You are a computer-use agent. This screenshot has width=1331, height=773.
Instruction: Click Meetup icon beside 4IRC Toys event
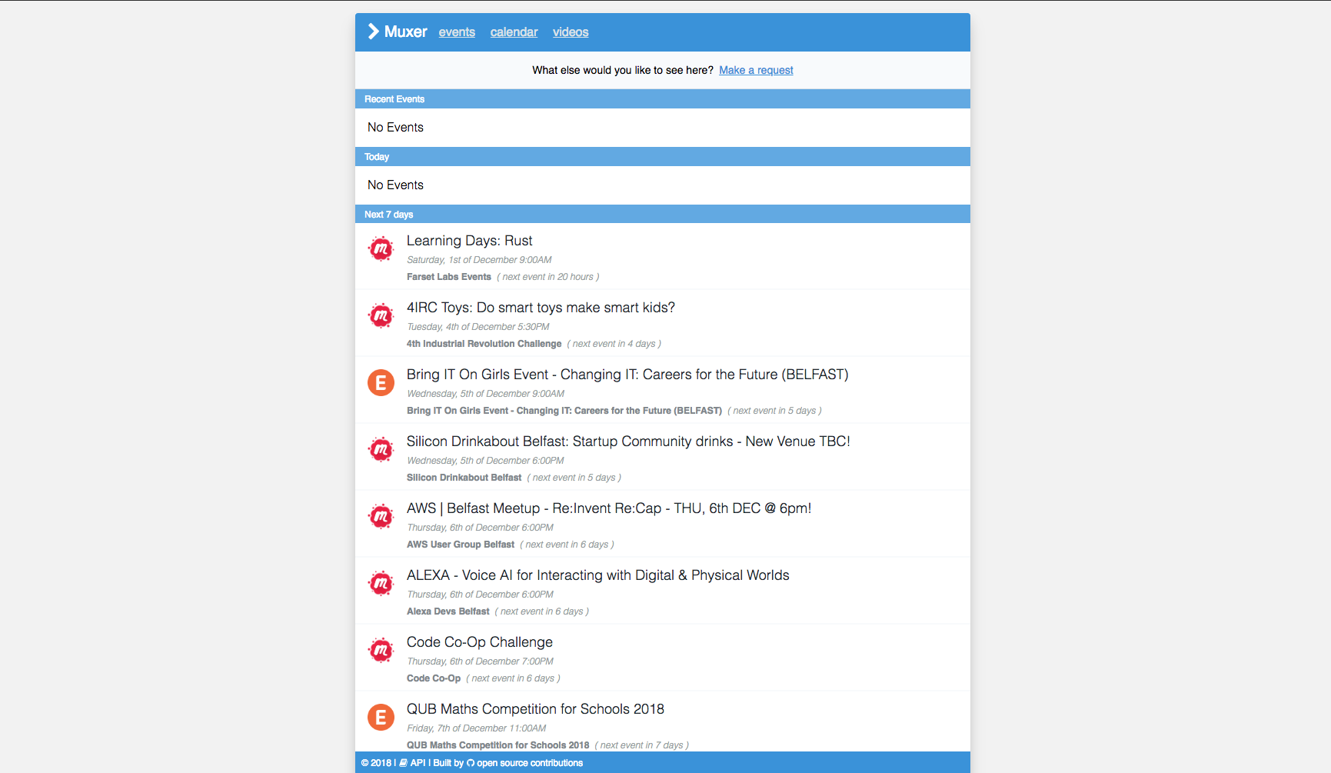381,316
